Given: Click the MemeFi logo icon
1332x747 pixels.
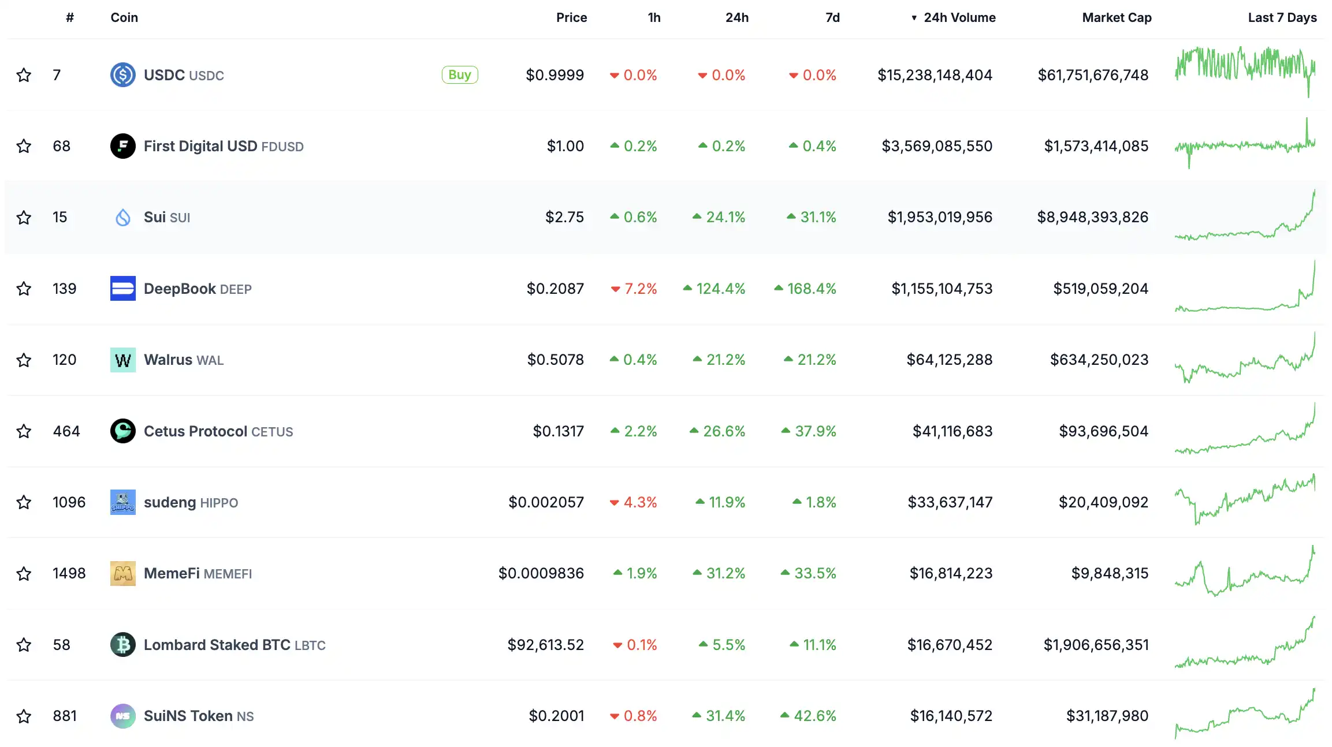Looking at the screenshot, I should pyautogui.click(x=122, y=573).
